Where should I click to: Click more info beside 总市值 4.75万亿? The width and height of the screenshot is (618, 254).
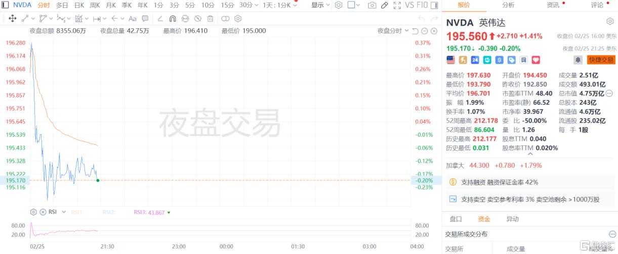pyautogui.click(x=609, y=93)
